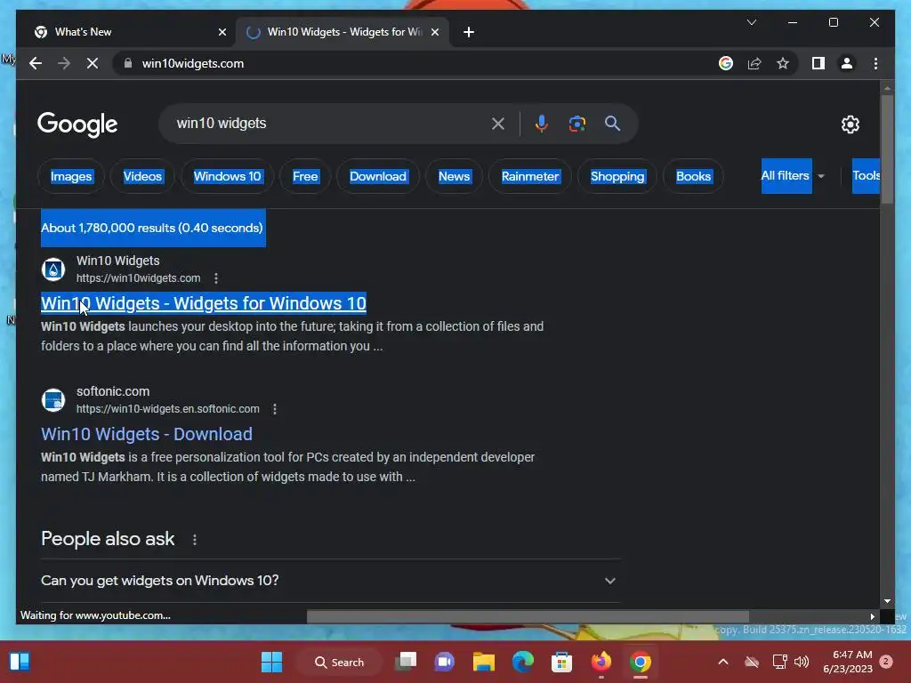Viewport: 911px width, 683px height.
Task: Open Firefox from the taskbar
Action: 601,662
